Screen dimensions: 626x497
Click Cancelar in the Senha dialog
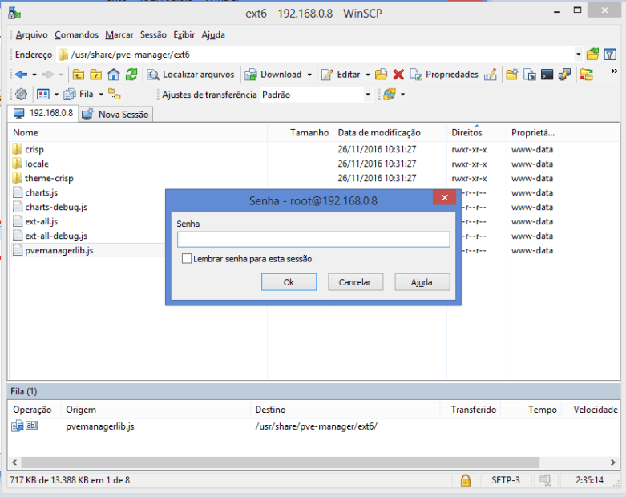355,282
